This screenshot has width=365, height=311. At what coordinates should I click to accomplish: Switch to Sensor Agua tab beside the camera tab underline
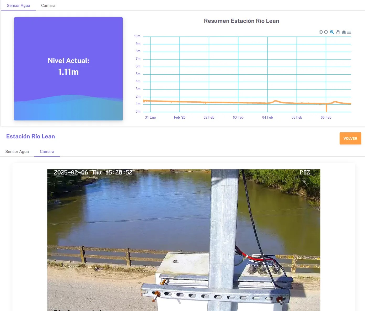pyautogui.click(x=17, y=151)
